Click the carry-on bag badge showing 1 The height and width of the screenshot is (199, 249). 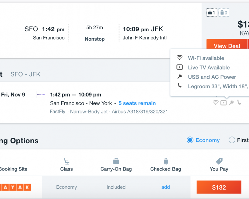212,12
